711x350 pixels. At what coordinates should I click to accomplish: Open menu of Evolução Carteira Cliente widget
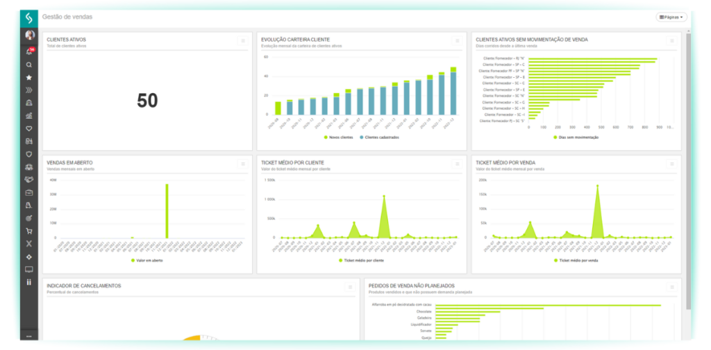coord(457,41)
